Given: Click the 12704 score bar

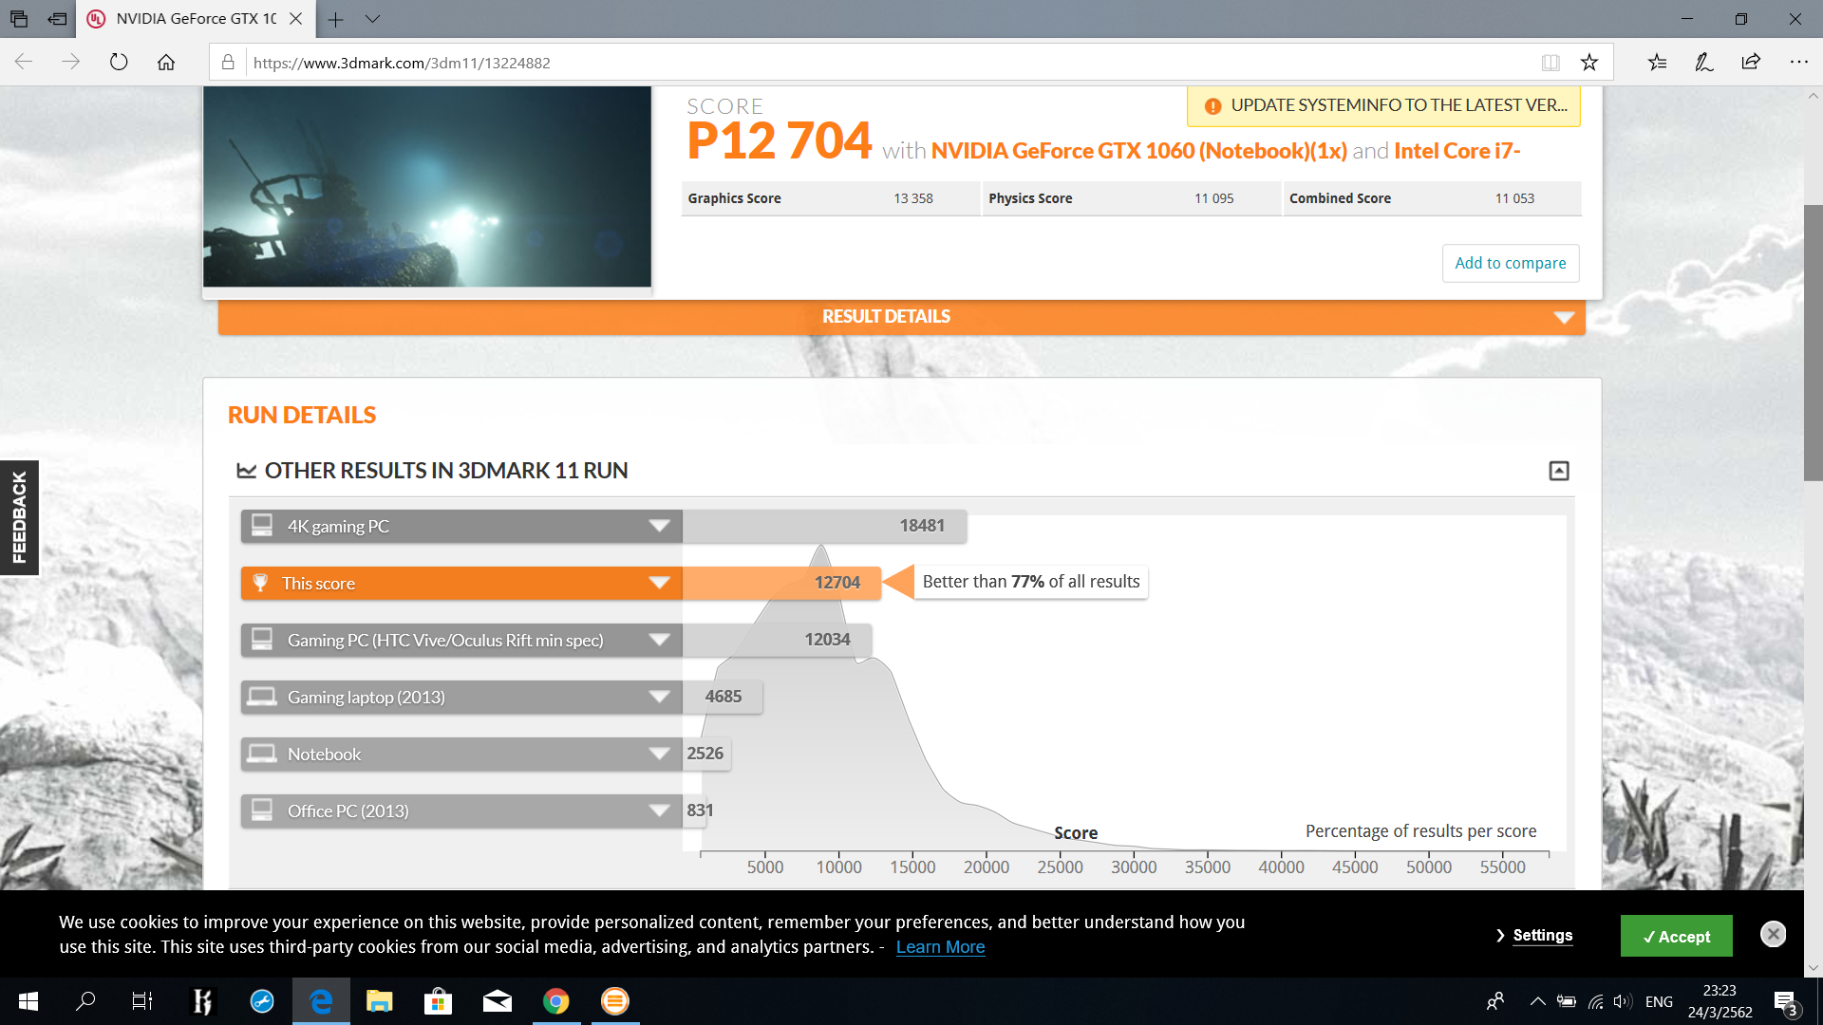Looking at the screenshot, I should coord(781,584).
